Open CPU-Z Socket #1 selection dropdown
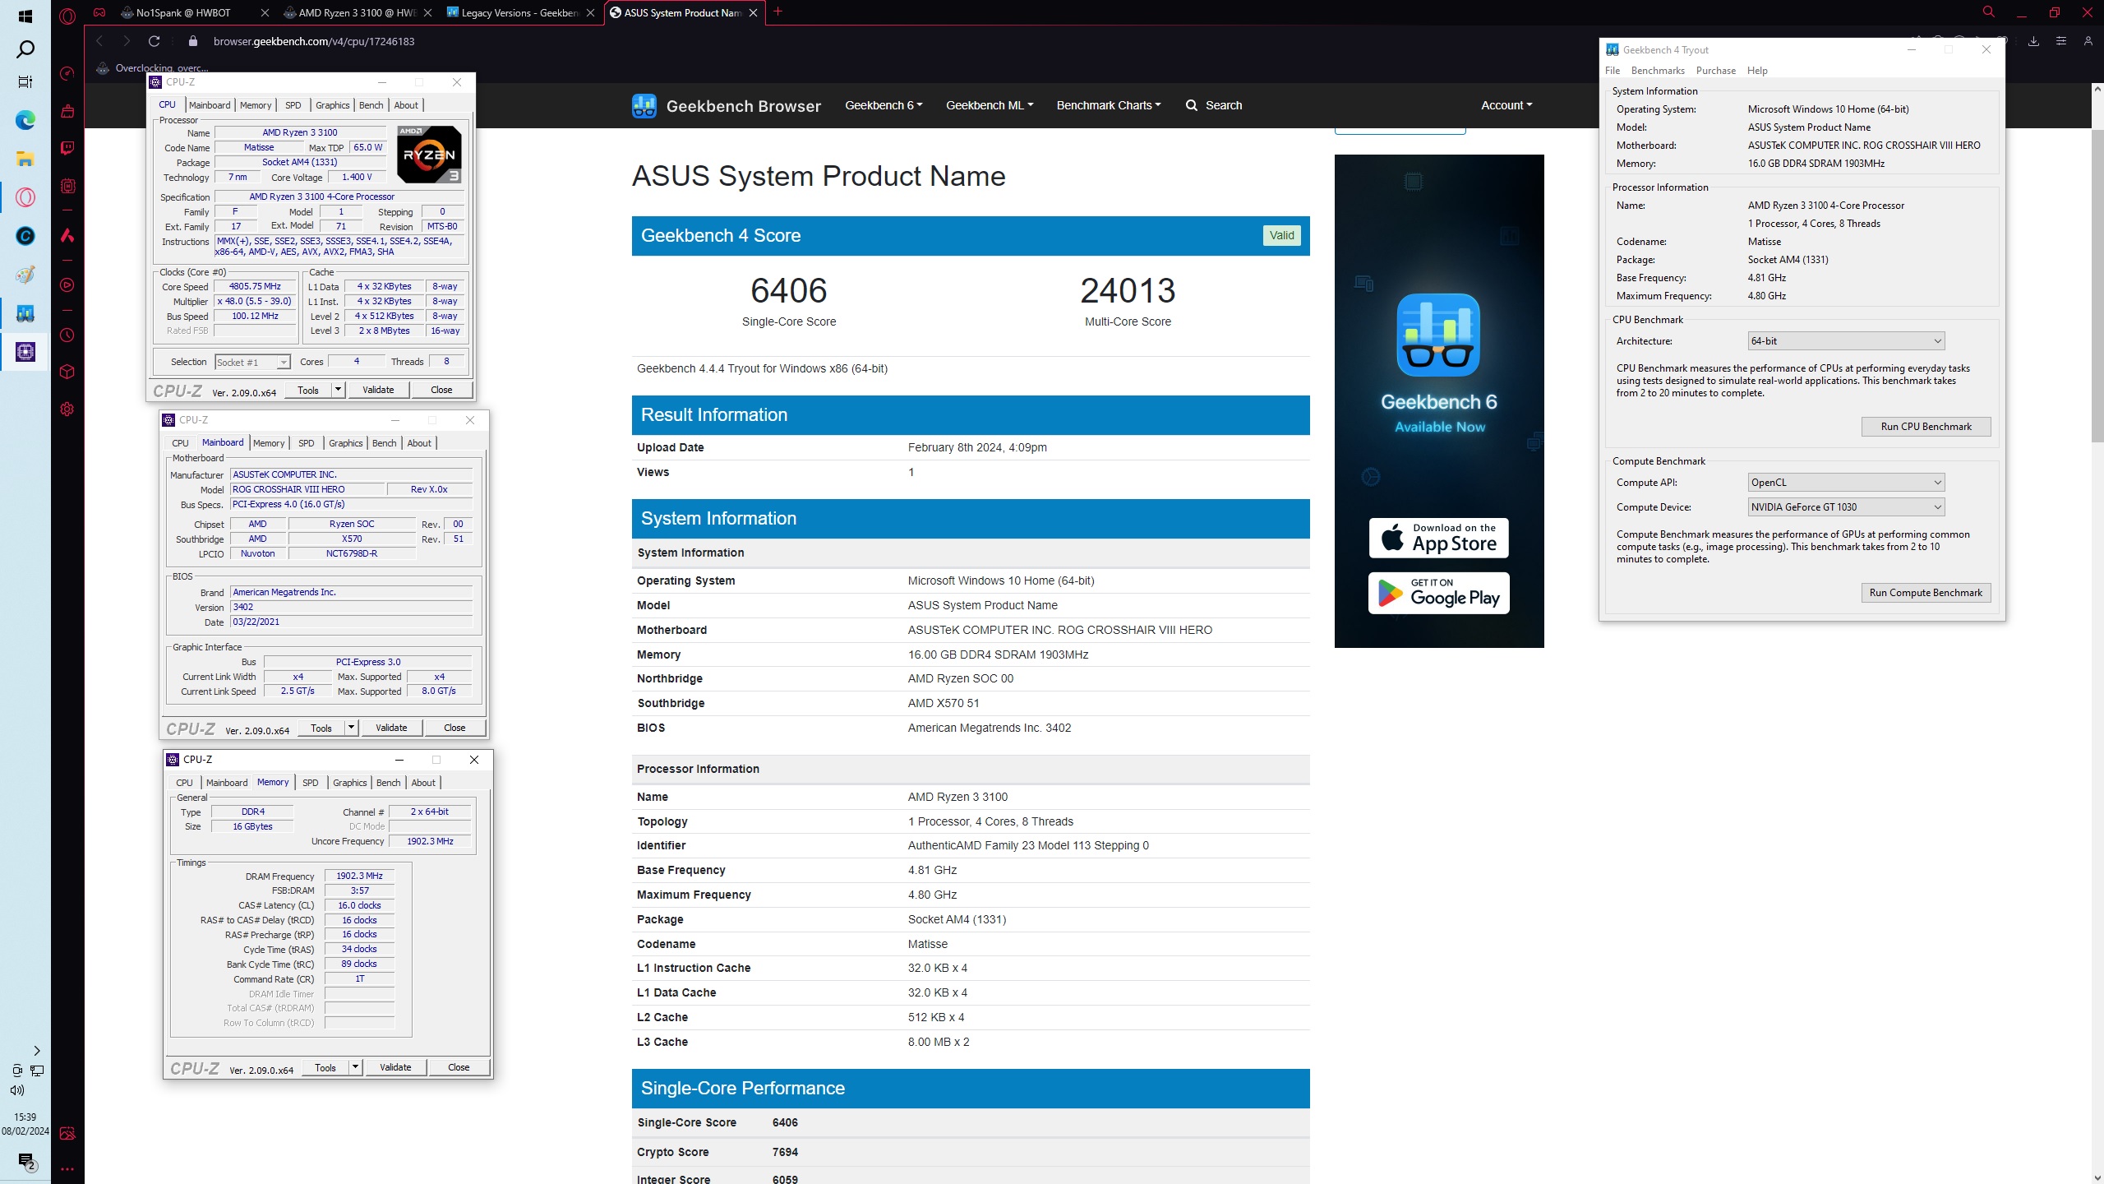This screenshot has height=1184, width=2104. (252, 363)
